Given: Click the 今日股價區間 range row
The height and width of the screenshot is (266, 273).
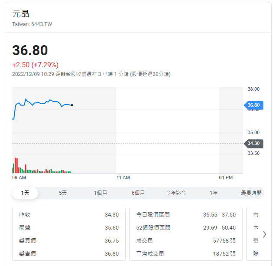Looking at the screenshot, I should click(x=185, y=215).
